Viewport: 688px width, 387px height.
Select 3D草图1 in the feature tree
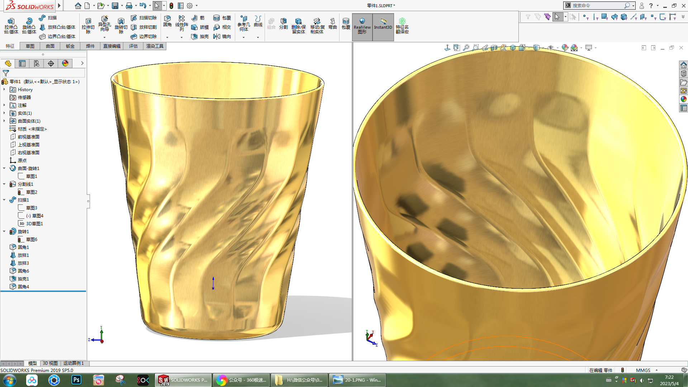[34, 223]
